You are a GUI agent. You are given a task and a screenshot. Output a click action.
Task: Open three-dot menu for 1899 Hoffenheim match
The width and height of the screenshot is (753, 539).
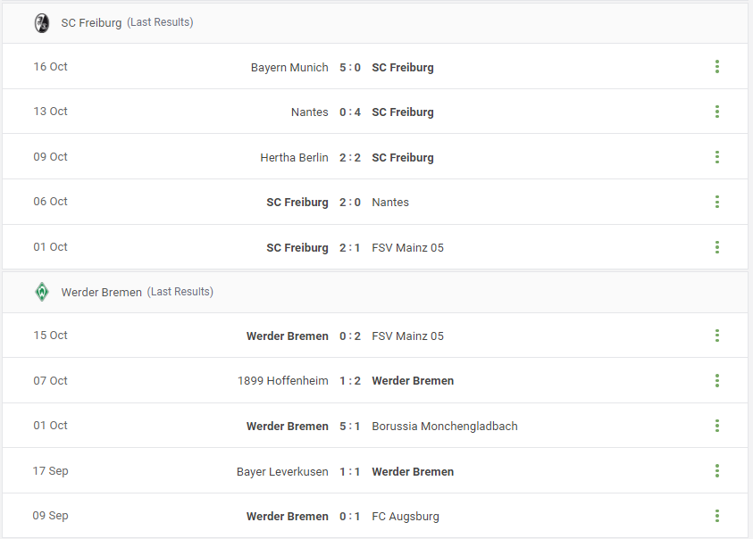pos(717,381)
